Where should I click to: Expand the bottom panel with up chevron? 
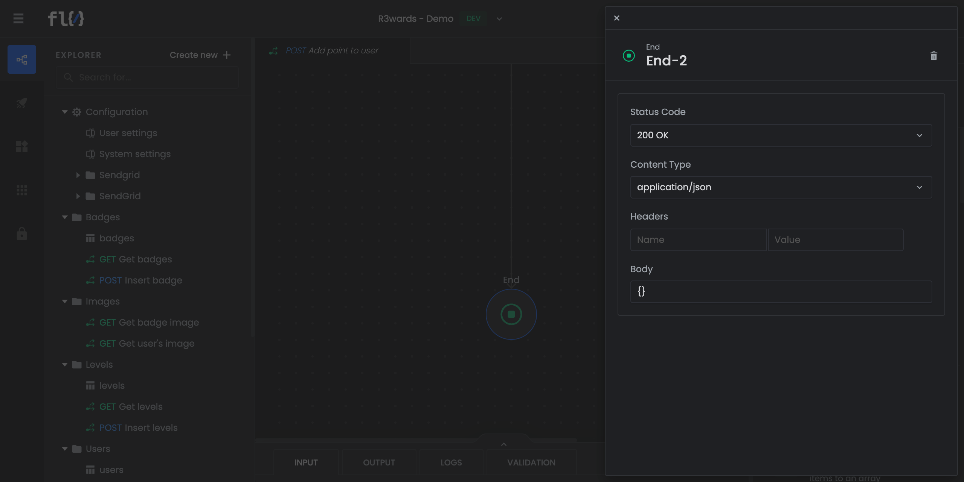click(x=504, y=444)
